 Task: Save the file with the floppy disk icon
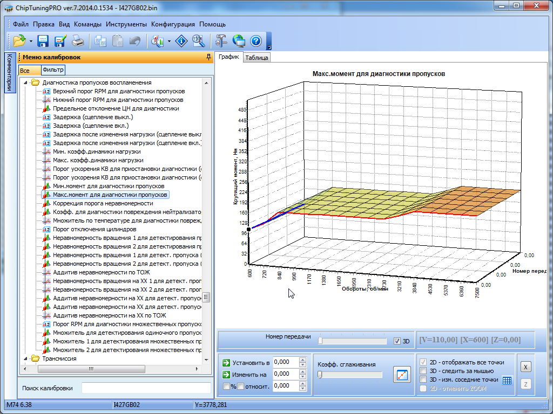(x=43, y=40)
